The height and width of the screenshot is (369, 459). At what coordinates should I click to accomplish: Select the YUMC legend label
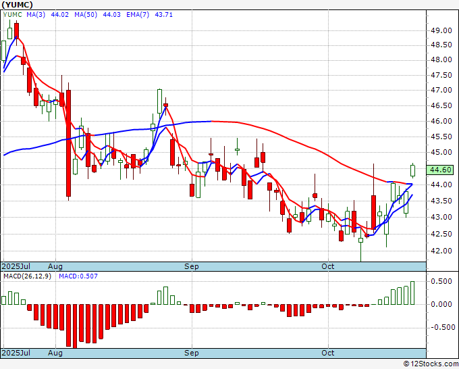tap(12, 15)
